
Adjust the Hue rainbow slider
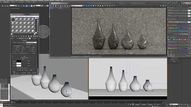tap(178, 28)
